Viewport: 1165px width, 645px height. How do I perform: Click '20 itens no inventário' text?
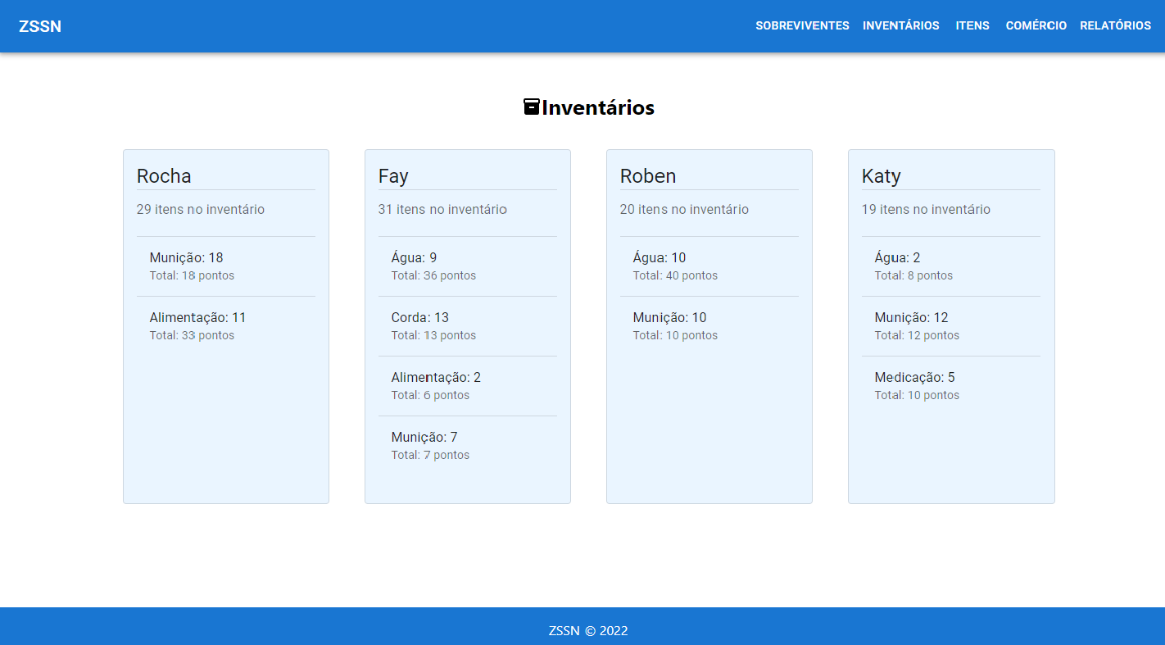click(684, 209)
